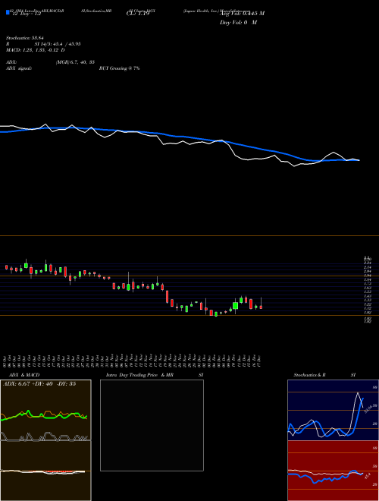Click the dark blue Stochastics chart panel
This screenshot has height=501, width=379.
(x=333, y=410)
